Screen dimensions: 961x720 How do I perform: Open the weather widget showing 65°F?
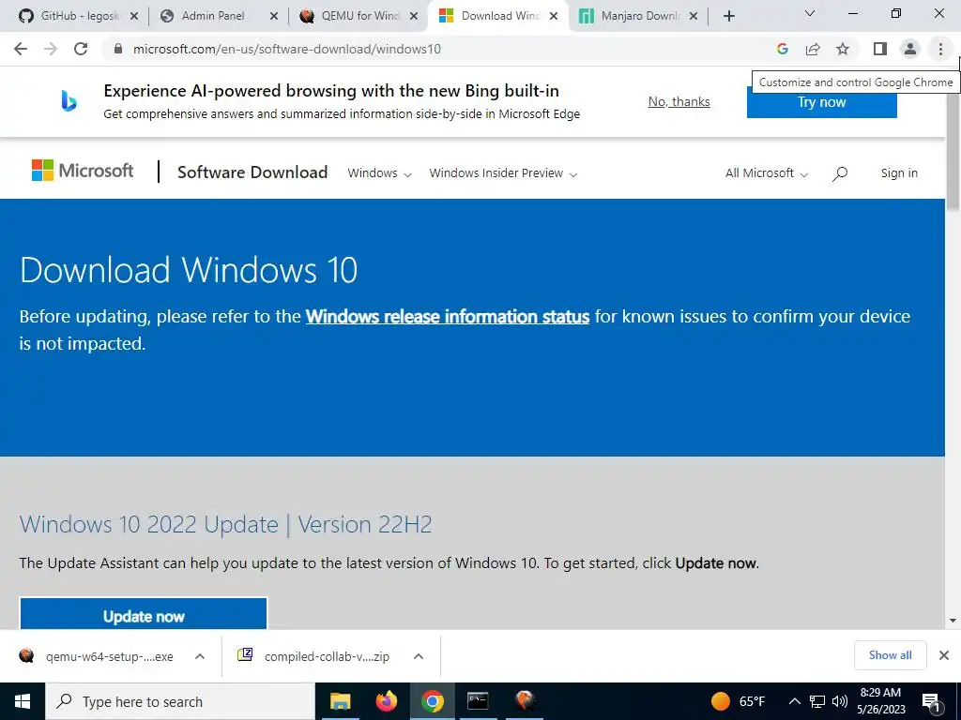[739, 701]
